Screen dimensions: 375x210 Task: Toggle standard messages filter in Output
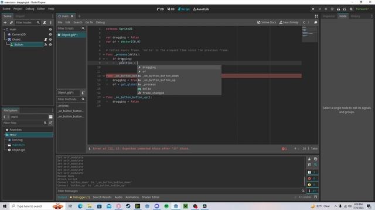tap(312, 172)
